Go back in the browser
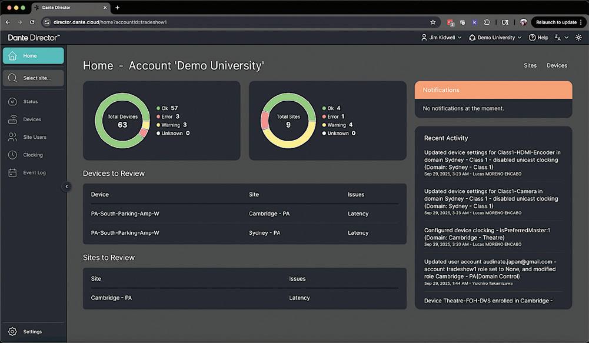The height and width of the screenshot is (343, 589). (x=8, y=22)
